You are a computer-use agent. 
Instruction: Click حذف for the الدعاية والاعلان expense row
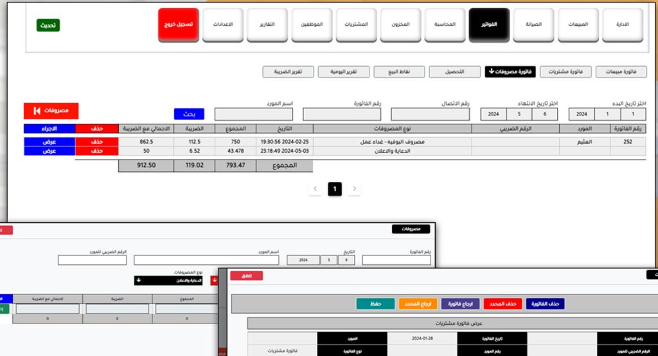[96, 150]
